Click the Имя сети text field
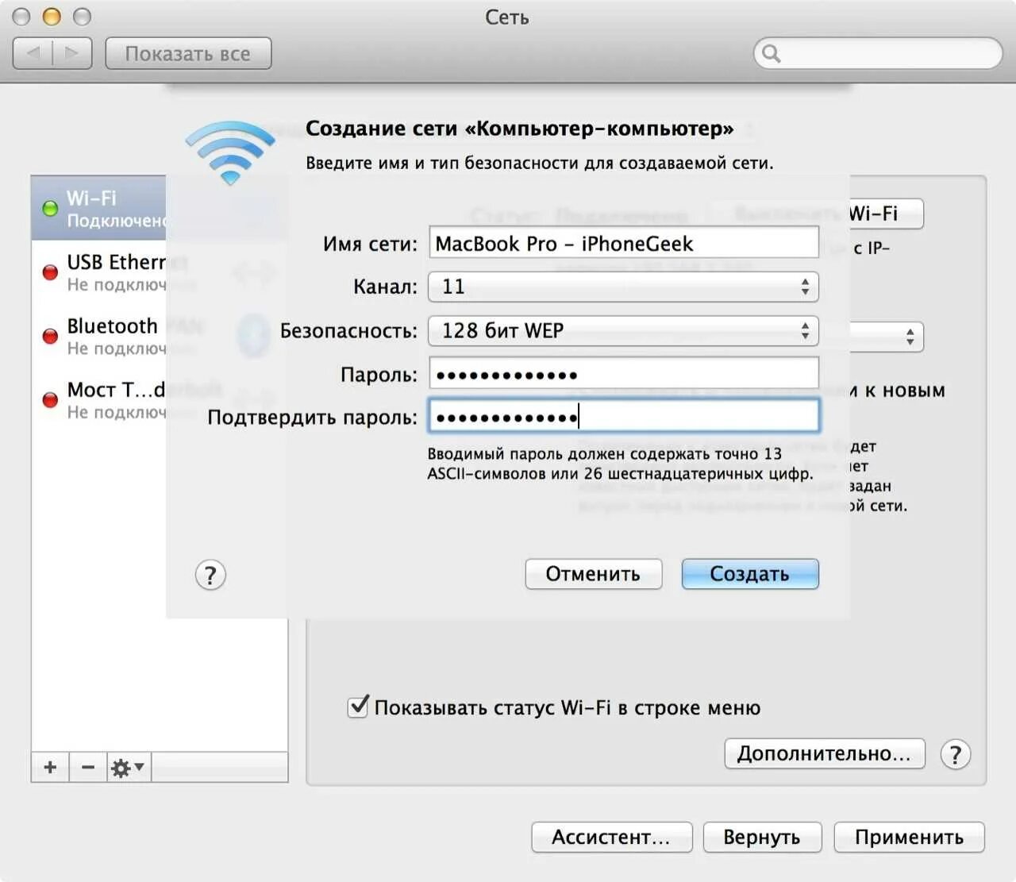Screen dimensions: 1016x882 tap(624, 243)
